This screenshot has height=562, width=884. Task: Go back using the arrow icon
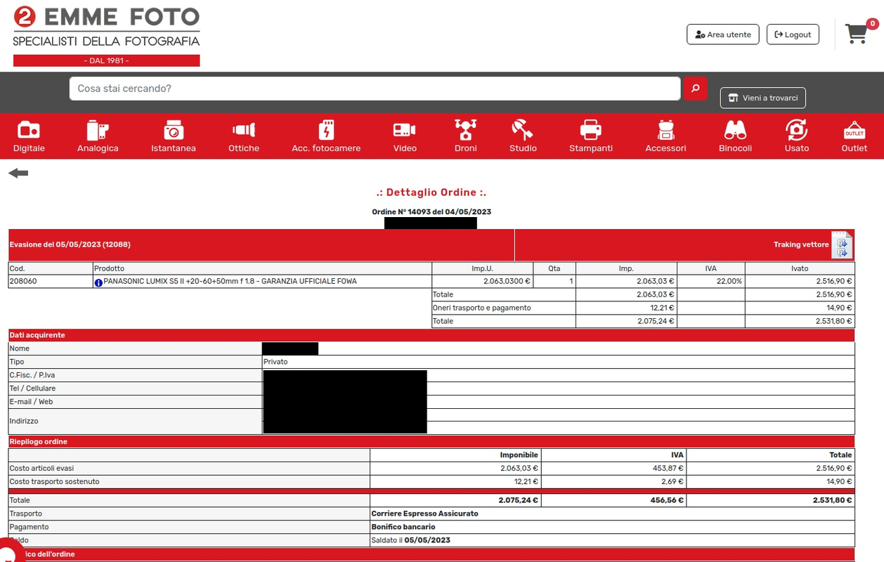tap(18, 173)
